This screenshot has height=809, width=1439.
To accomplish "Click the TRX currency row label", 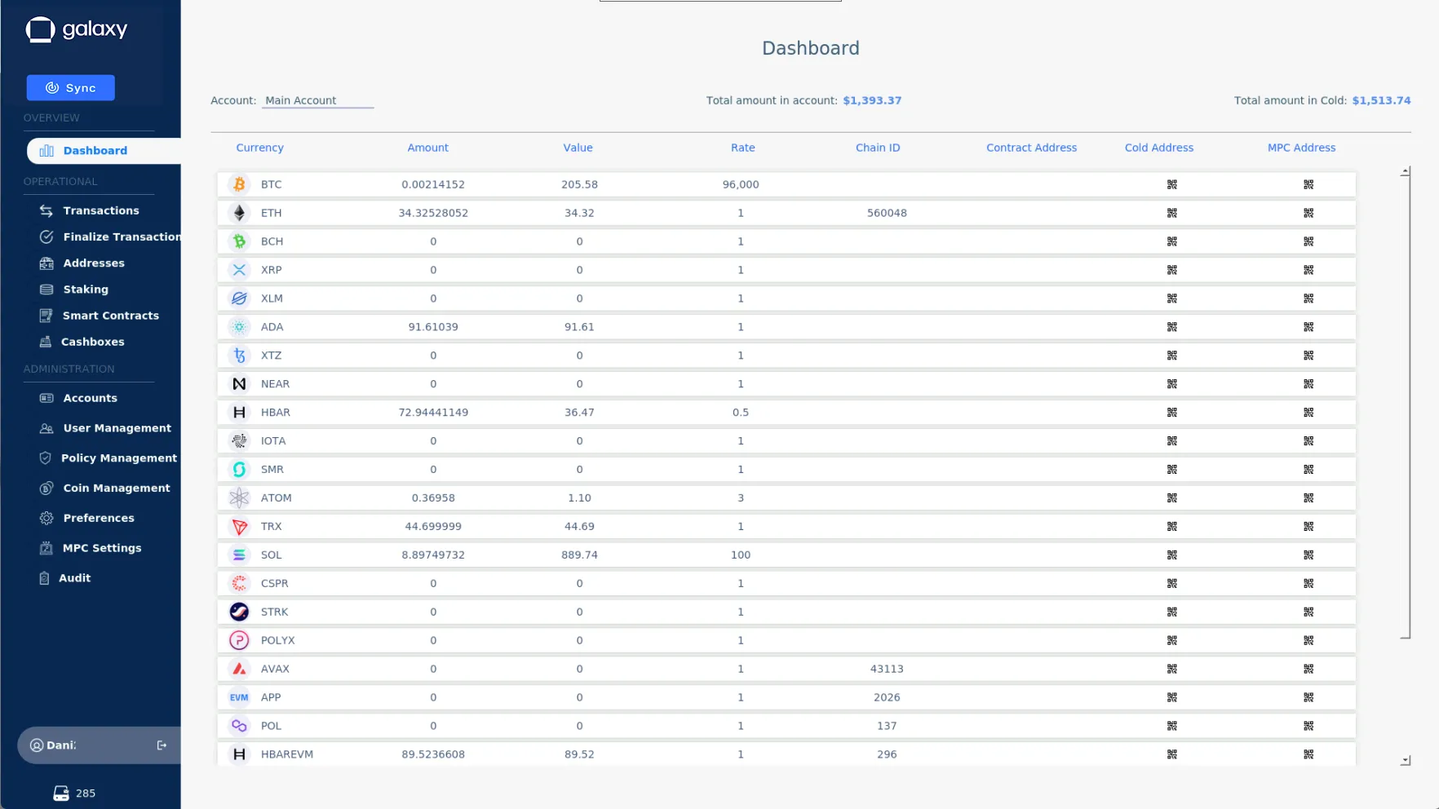I will click(x=271, y=526).
